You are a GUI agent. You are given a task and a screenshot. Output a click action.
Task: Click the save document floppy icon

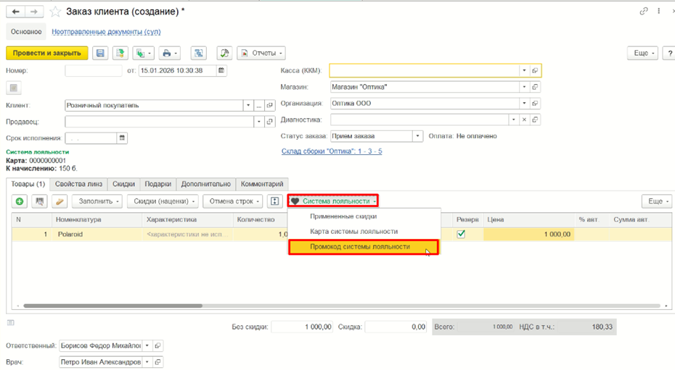(x=100, y=54)
